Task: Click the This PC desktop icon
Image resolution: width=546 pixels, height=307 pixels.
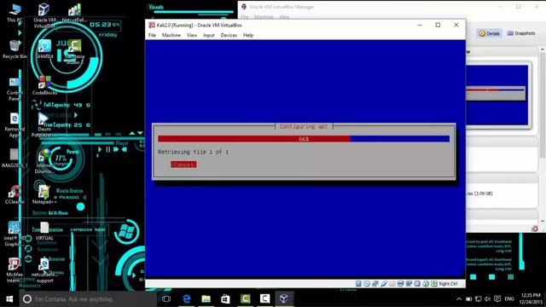Action: (x=15, y=14)
